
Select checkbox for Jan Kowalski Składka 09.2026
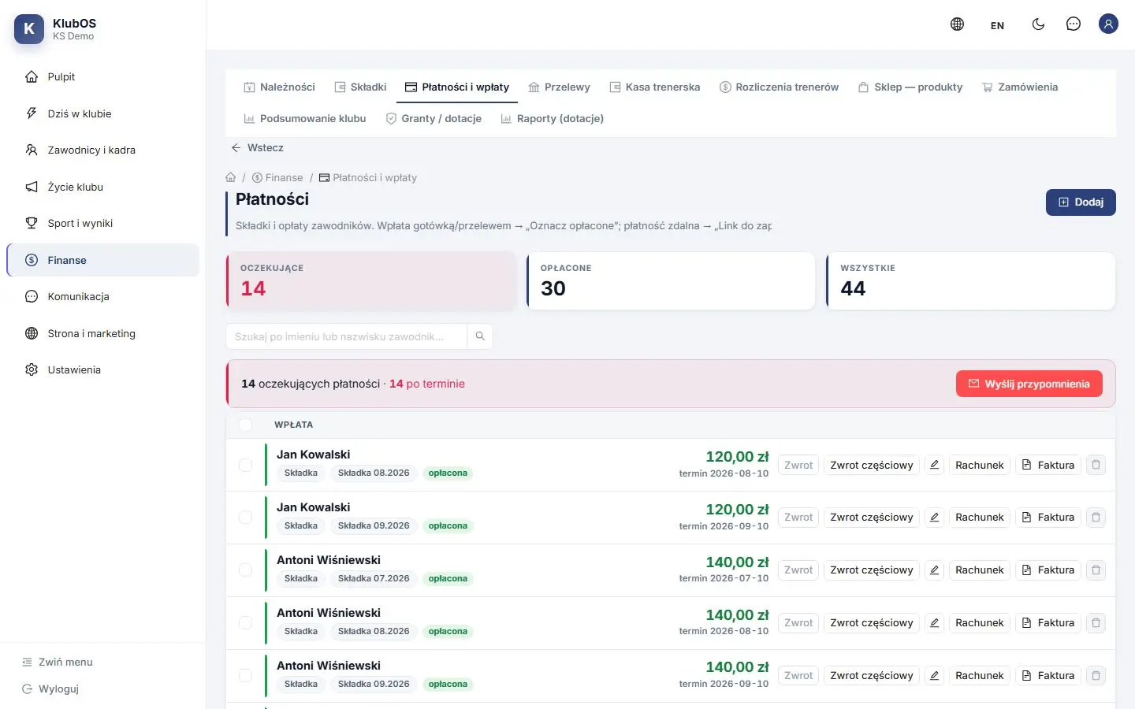click(x=245, y=518)
